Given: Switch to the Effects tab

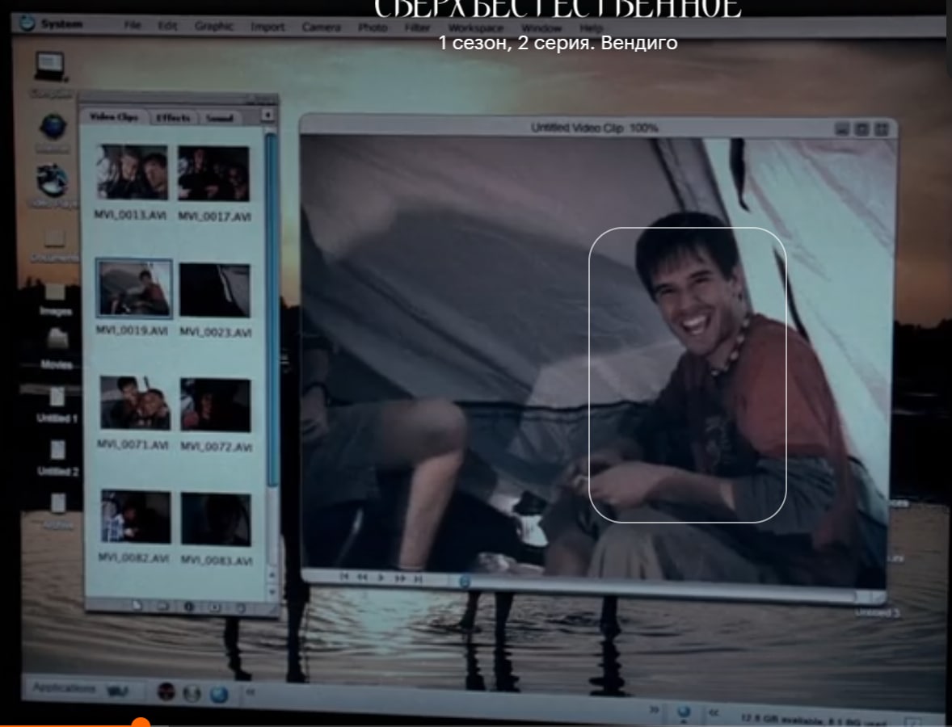Looking at the screenshot, I should tap(173, 118).
